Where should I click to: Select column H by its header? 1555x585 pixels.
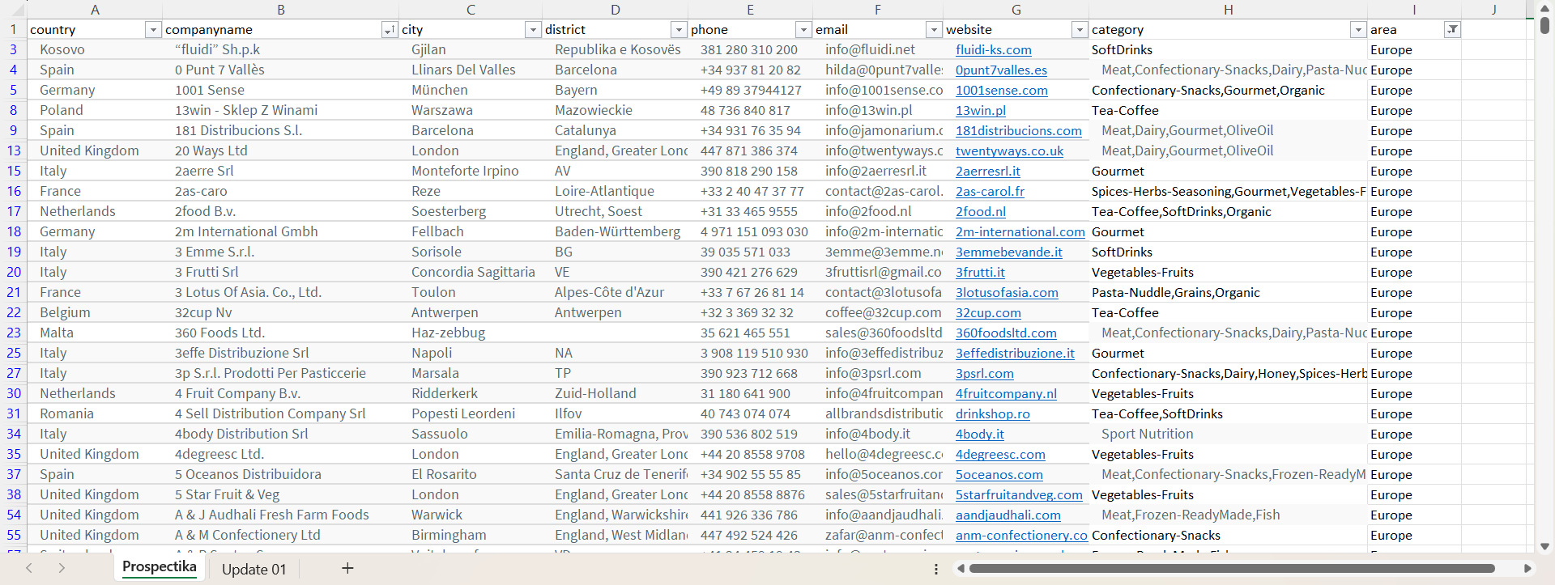(x=1228, y=10)
